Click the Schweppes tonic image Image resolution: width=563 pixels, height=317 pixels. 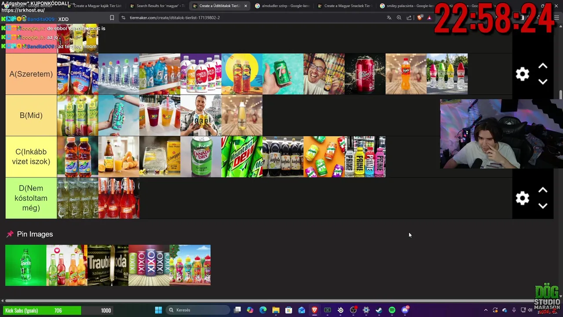(160, 157)
